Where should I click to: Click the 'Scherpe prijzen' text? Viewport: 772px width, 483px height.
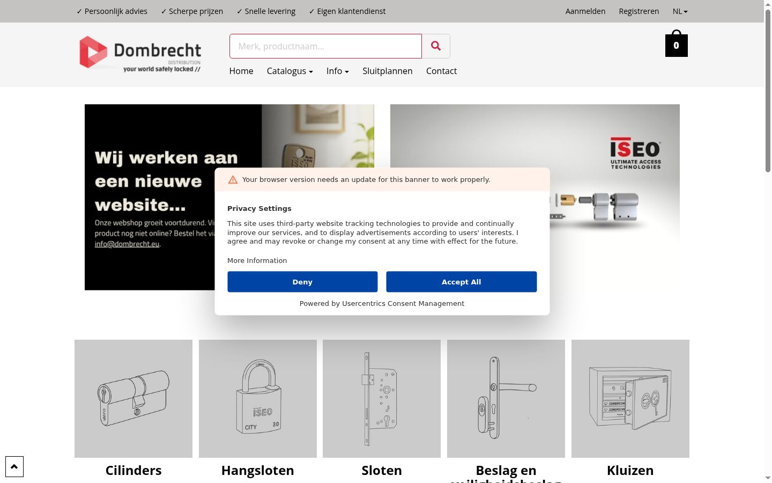point(192,11)
